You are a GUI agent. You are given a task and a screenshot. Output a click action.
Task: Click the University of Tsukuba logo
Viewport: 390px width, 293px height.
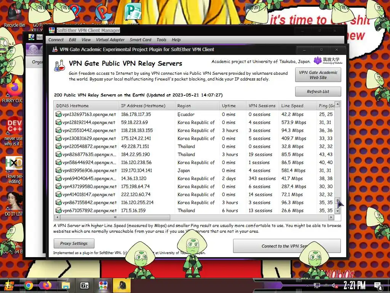pos(328,61)
